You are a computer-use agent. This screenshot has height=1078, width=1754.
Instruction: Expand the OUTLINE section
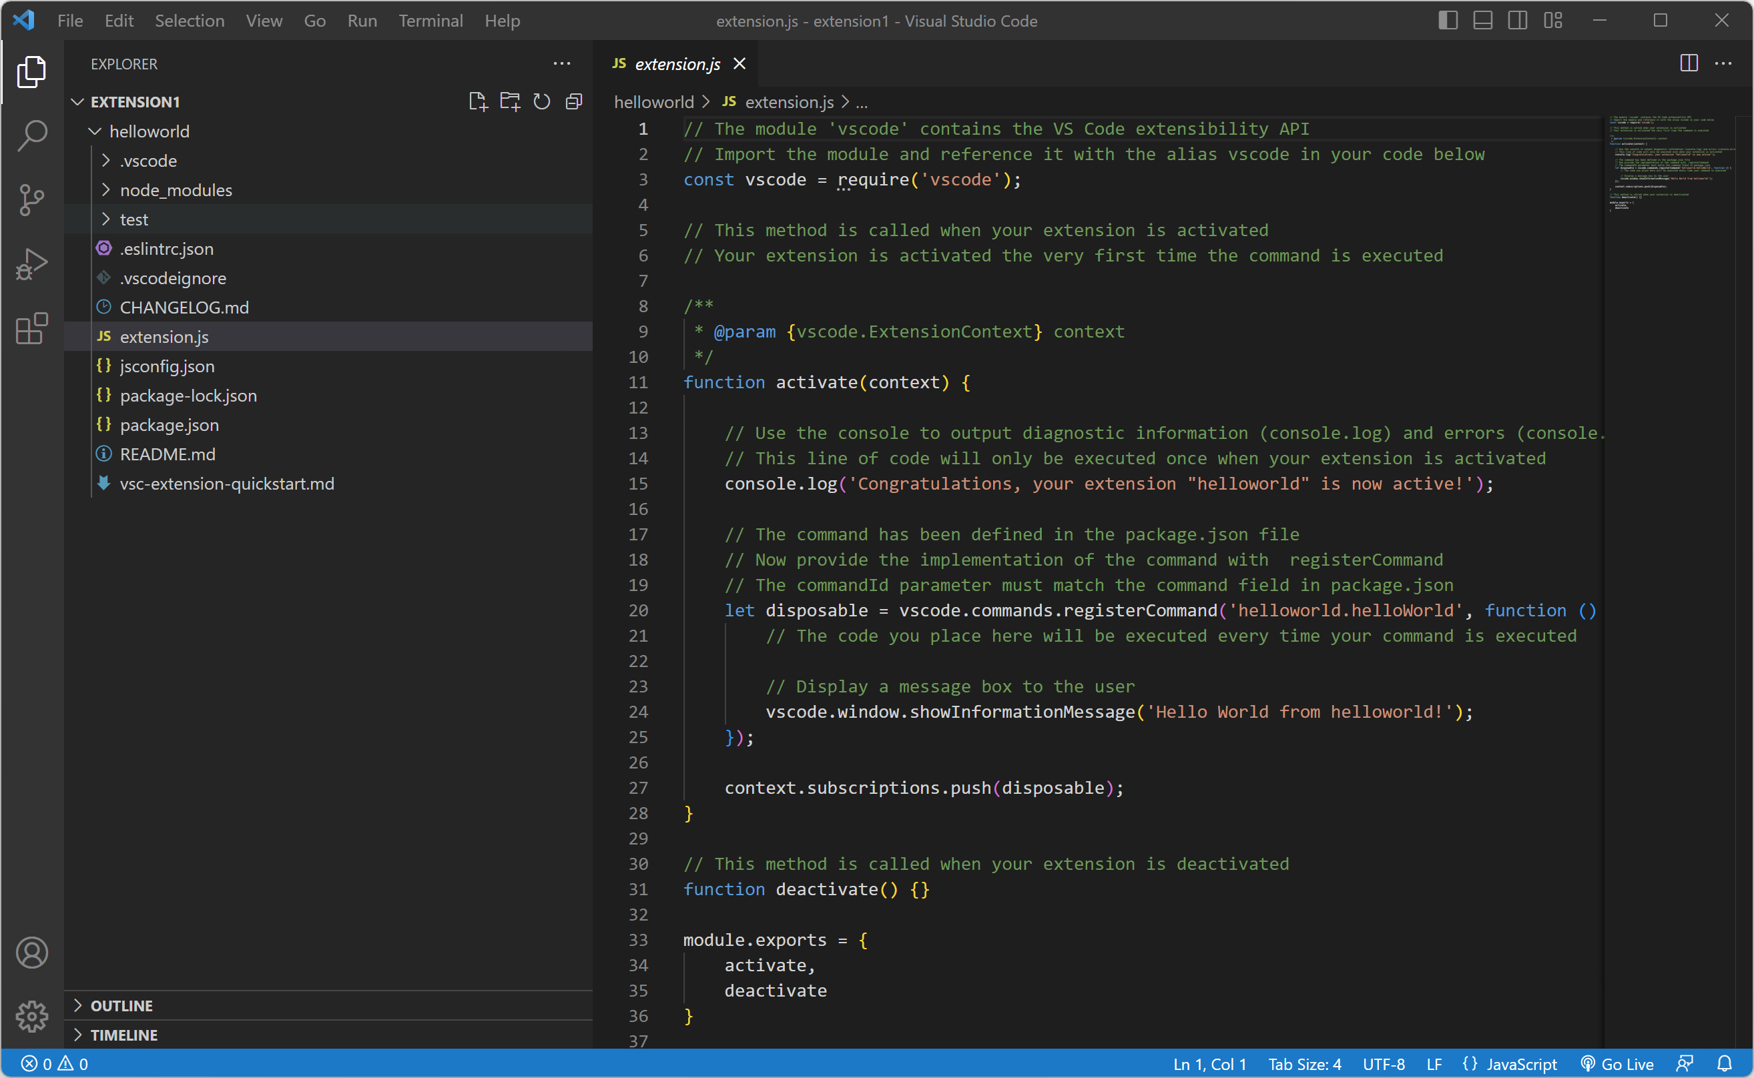point(121,1005)
